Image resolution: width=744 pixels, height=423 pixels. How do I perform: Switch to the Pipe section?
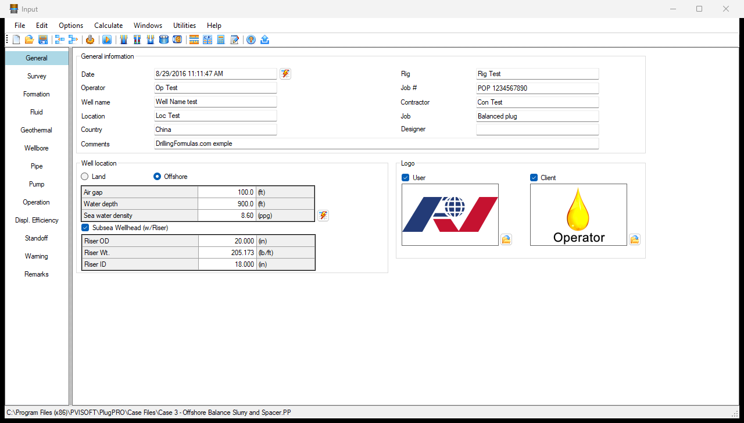[37, 166]
